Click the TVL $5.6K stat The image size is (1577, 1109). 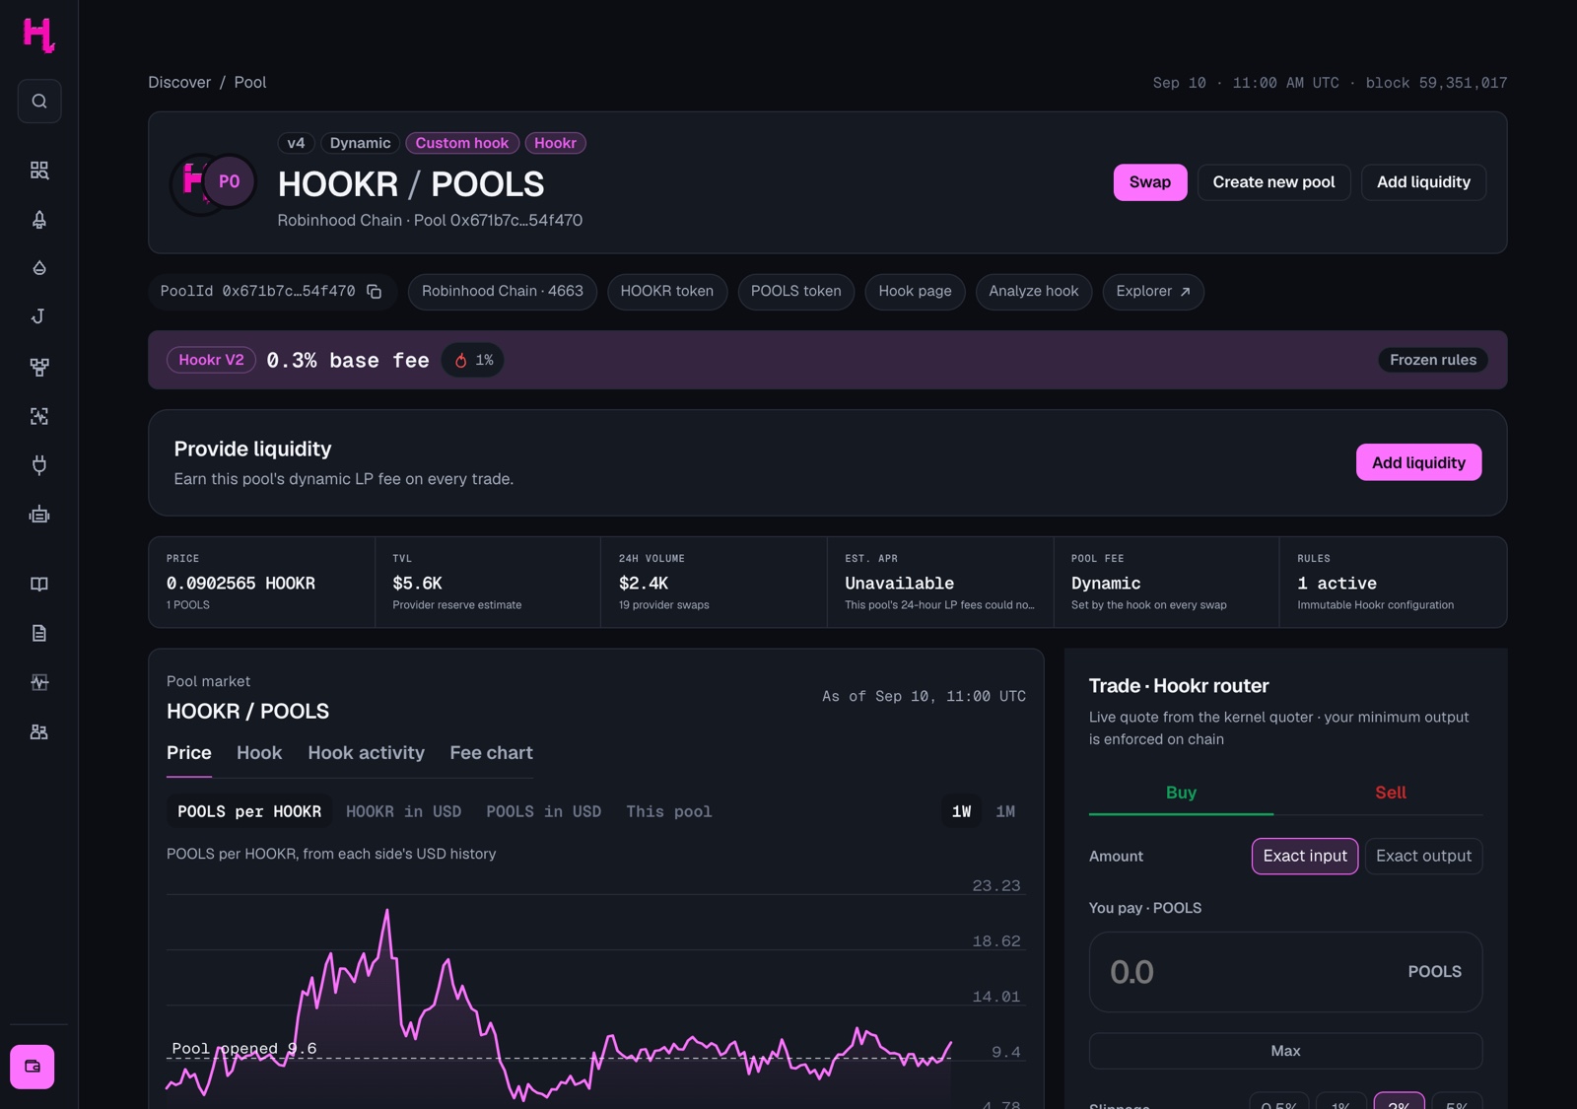pos(488,582)
